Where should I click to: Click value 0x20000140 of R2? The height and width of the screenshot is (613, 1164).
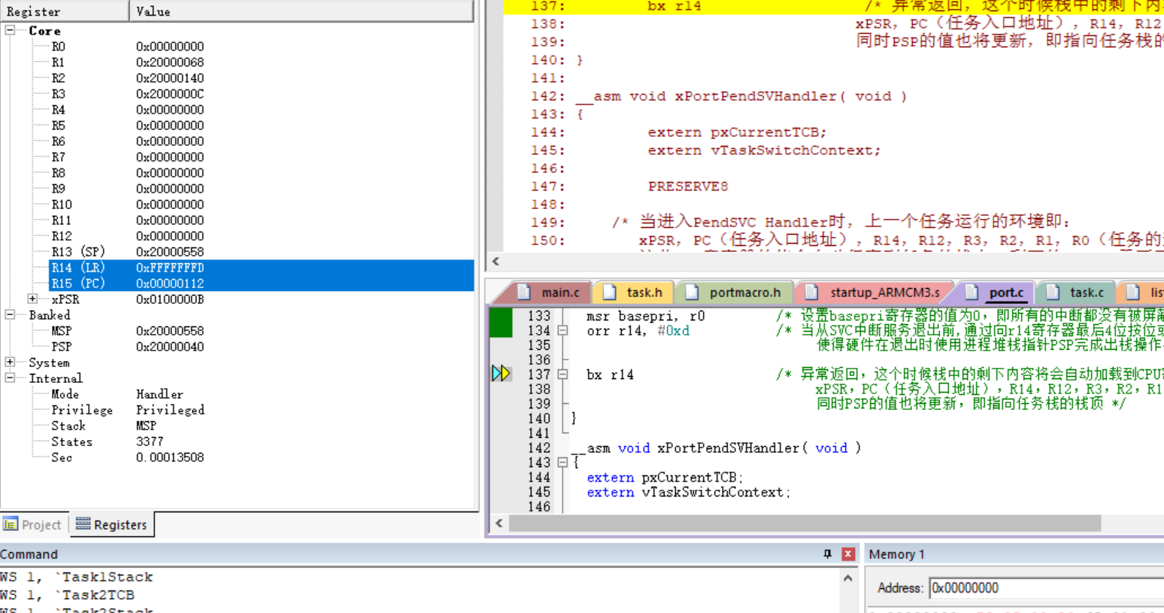click(x=170, y=78)
